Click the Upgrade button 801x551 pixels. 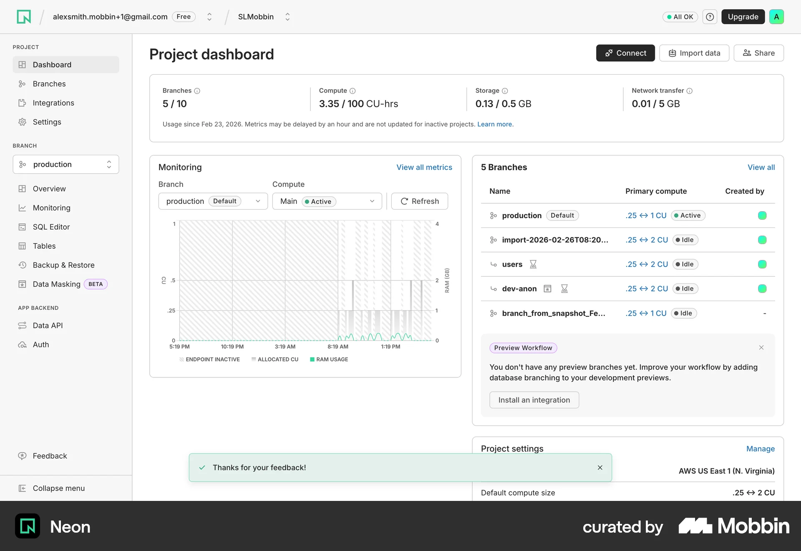click(743, 17)
